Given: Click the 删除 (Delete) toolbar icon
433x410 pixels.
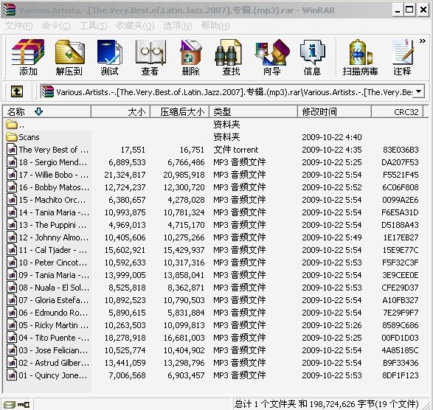Looking at the screenshot, I should click(x=190, y=58).
